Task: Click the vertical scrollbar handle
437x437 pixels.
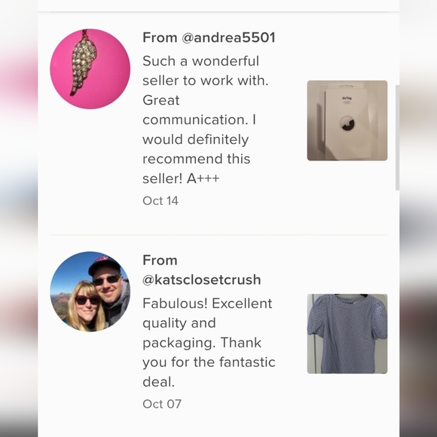Action: 397,138
